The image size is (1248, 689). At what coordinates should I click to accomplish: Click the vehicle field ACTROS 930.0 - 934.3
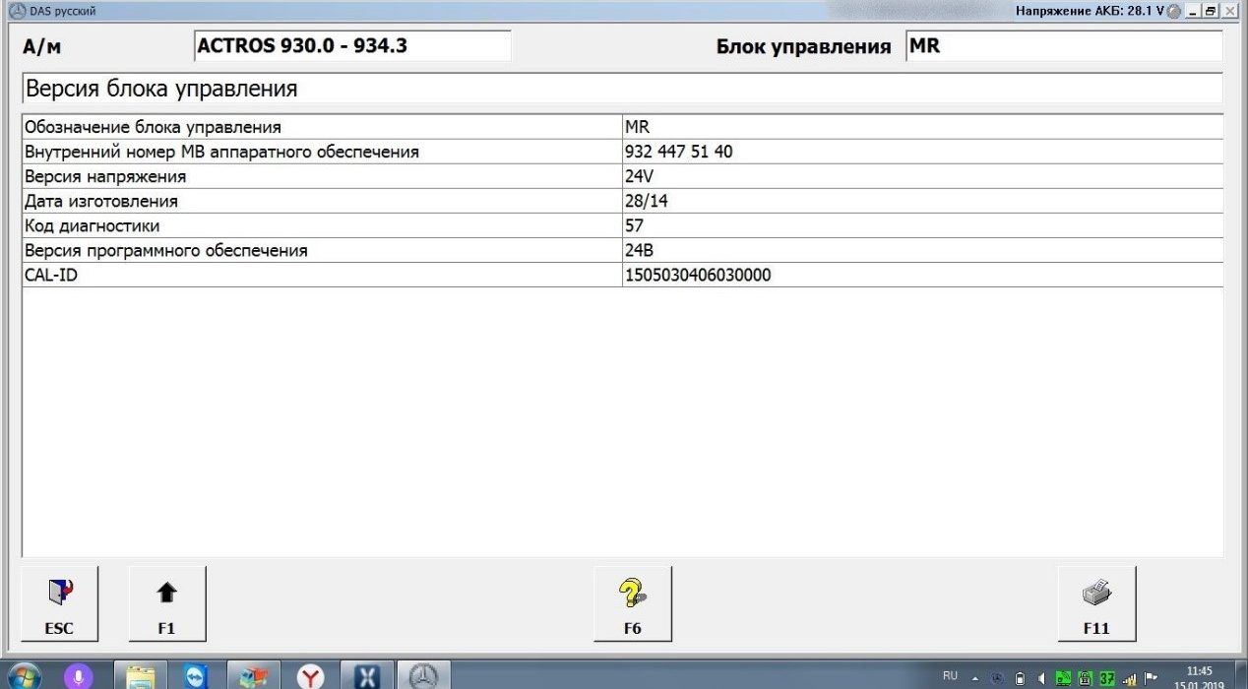pyautogui.click(x=352, y=46)
